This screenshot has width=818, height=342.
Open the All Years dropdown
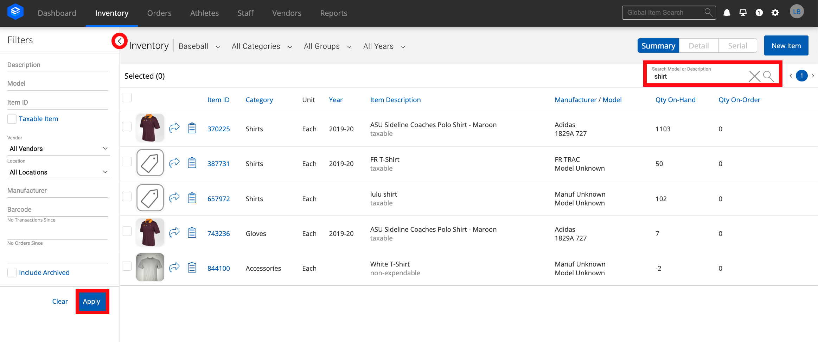[384, 46]
